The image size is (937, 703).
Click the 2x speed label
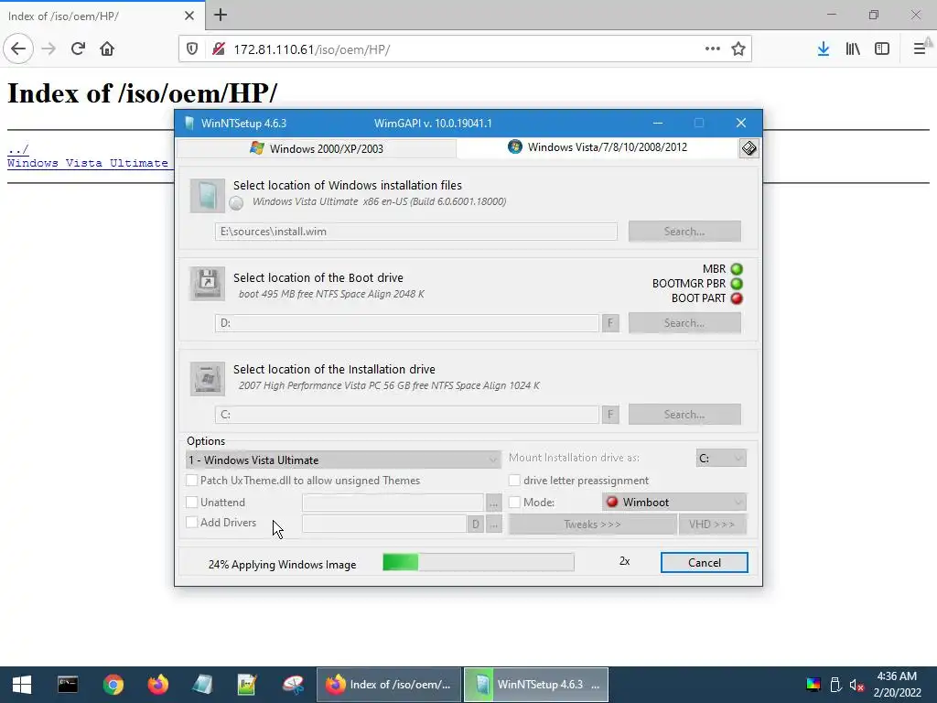point(624,561)
